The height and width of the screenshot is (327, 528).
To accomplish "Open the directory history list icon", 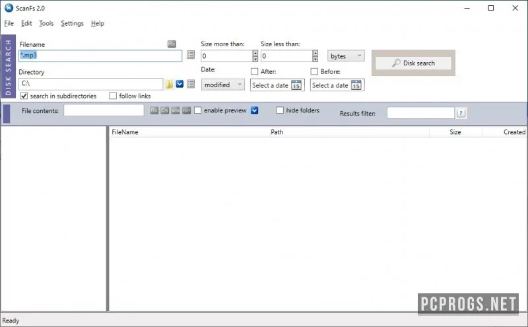I will tap(191, 84).
